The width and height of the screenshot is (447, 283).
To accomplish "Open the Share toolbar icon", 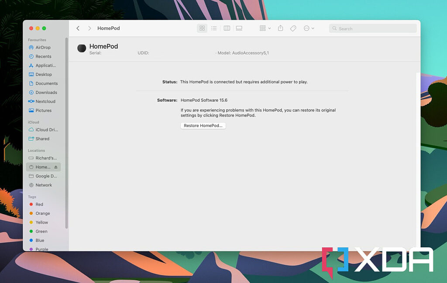I will click(281, 28).
